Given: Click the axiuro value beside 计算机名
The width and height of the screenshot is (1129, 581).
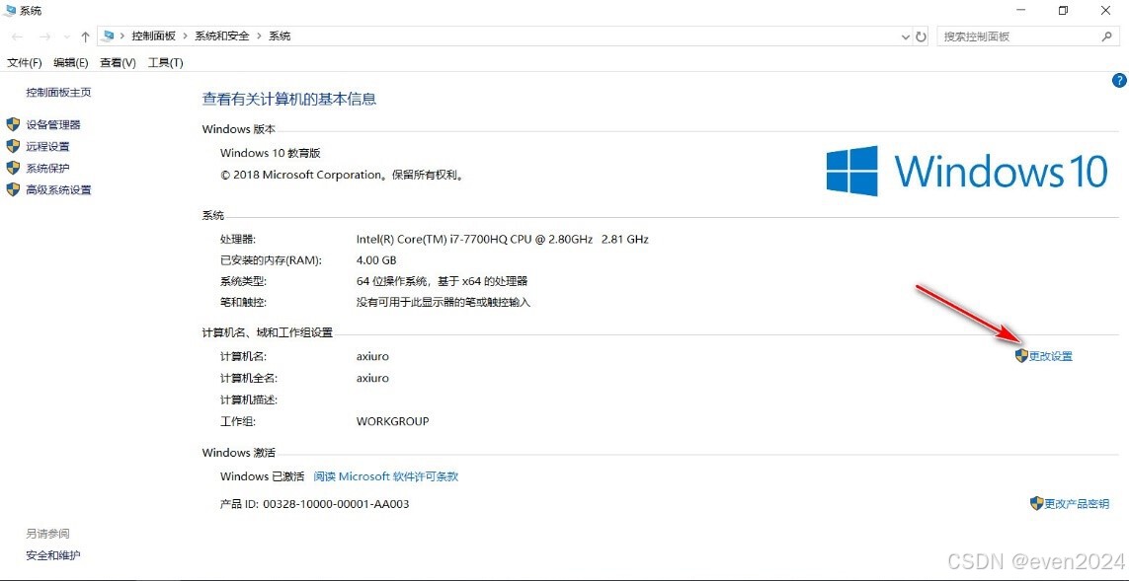Looking at the screenshot, I should 373,357.
